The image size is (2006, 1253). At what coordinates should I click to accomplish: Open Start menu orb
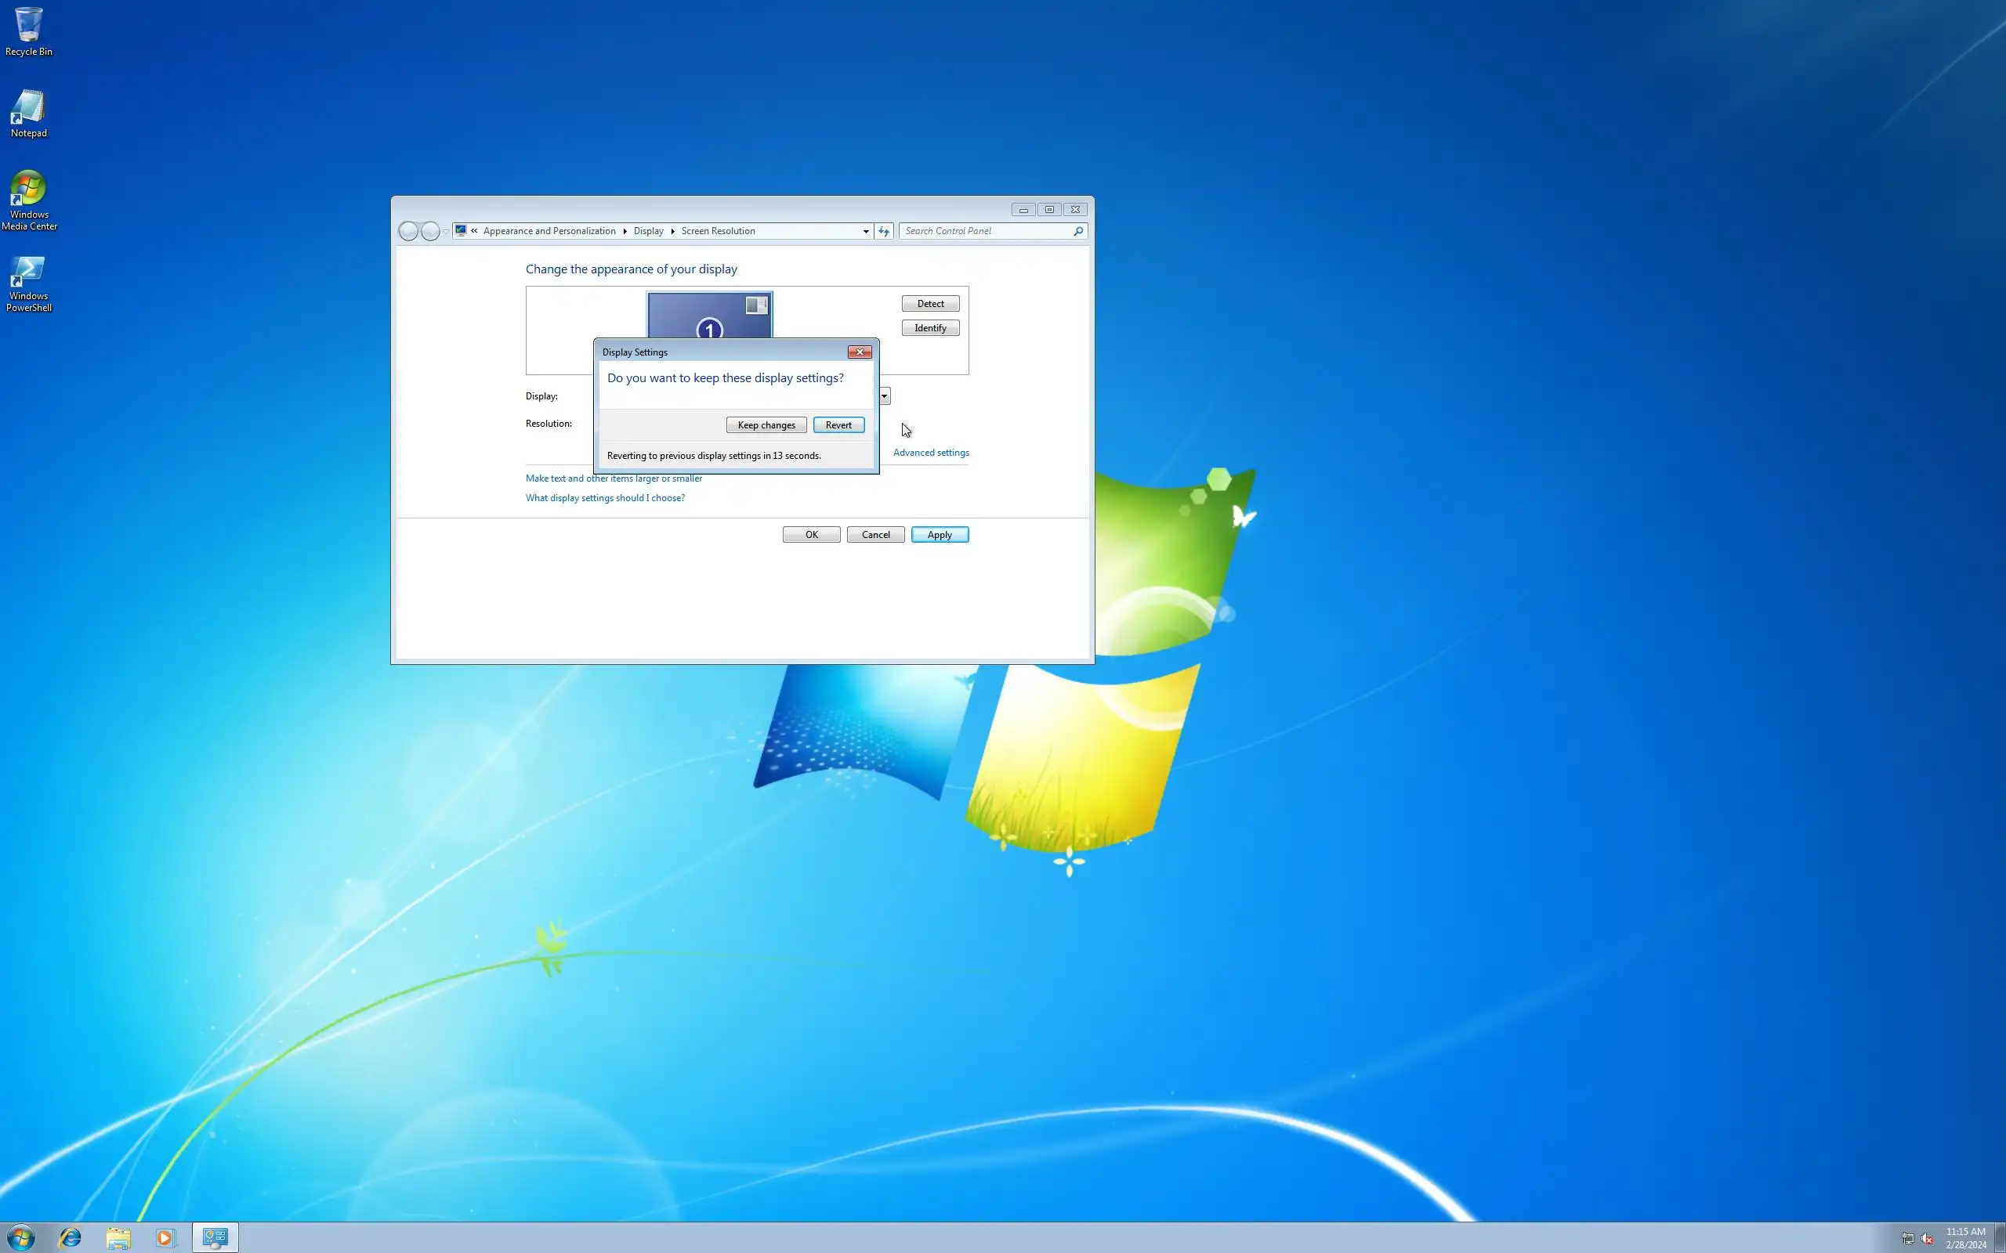[20, 1237]
